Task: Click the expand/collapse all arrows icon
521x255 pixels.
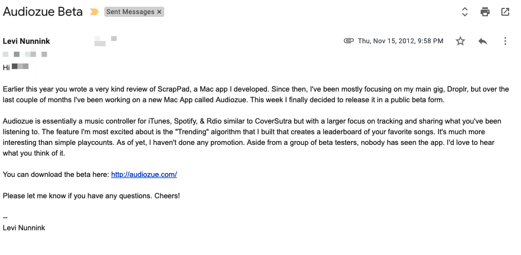Action: (465, 12)
